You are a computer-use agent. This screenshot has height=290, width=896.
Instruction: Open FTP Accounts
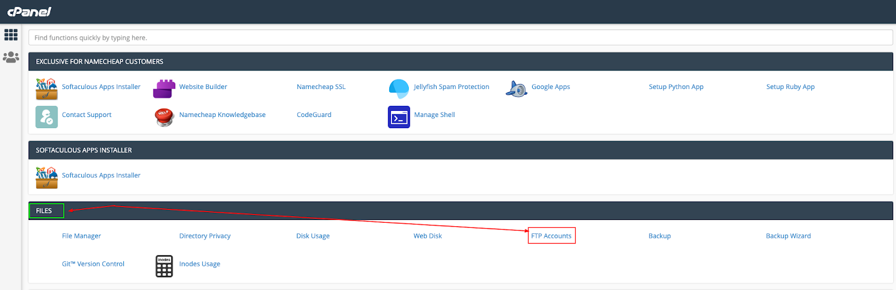tap(552, 236)
